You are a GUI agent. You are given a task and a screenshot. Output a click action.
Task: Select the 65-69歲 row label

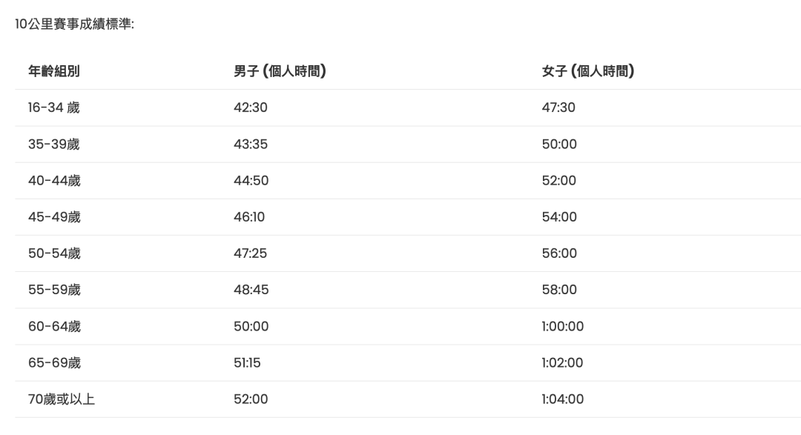(x=54, y=362)
